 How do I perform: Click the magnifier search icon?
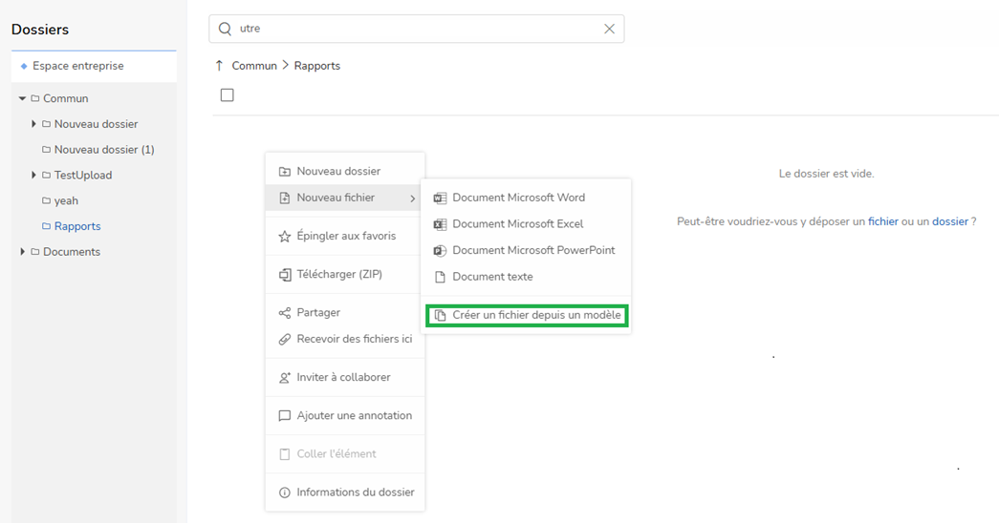[226, 29]
